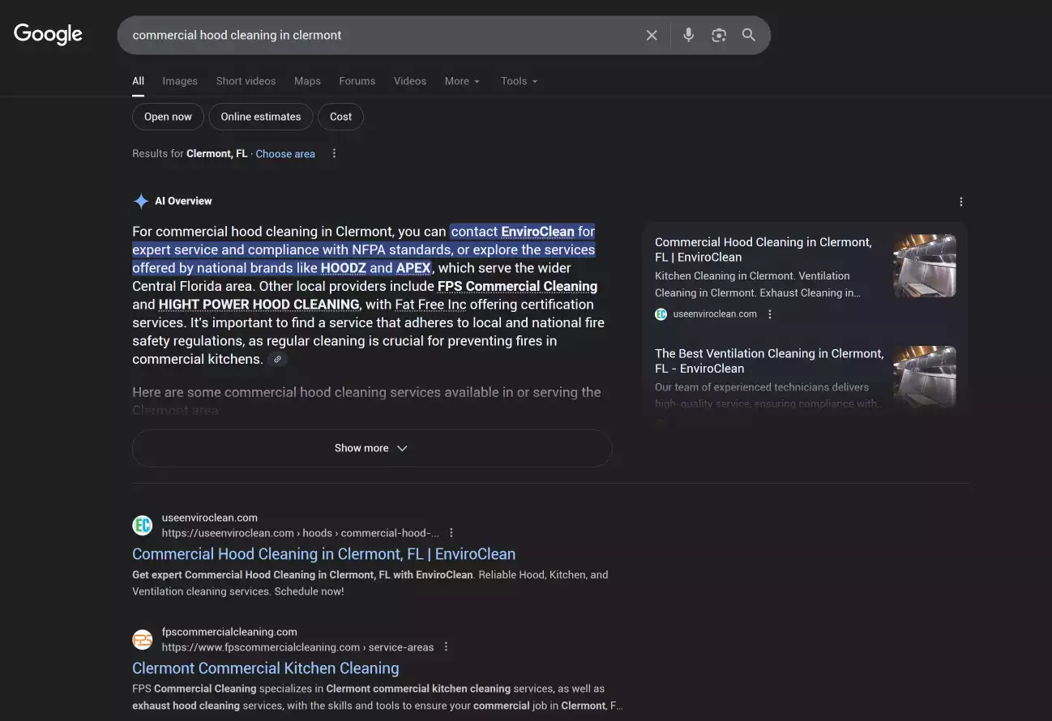The height and width of the screenshot is (721, 1052).
Task: Open Commercial Hood Cleaning in Clermont result title
Action: [323, 554]
